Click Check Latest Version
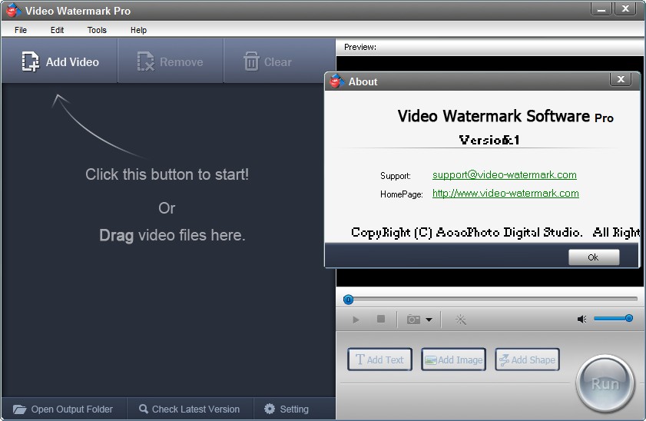The image size is (646, 421). click(190, 409)
